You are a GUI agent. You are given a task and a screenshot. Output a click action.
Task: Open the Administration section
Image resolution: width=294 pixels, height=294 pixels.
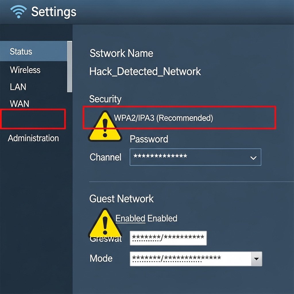point(33,138)
